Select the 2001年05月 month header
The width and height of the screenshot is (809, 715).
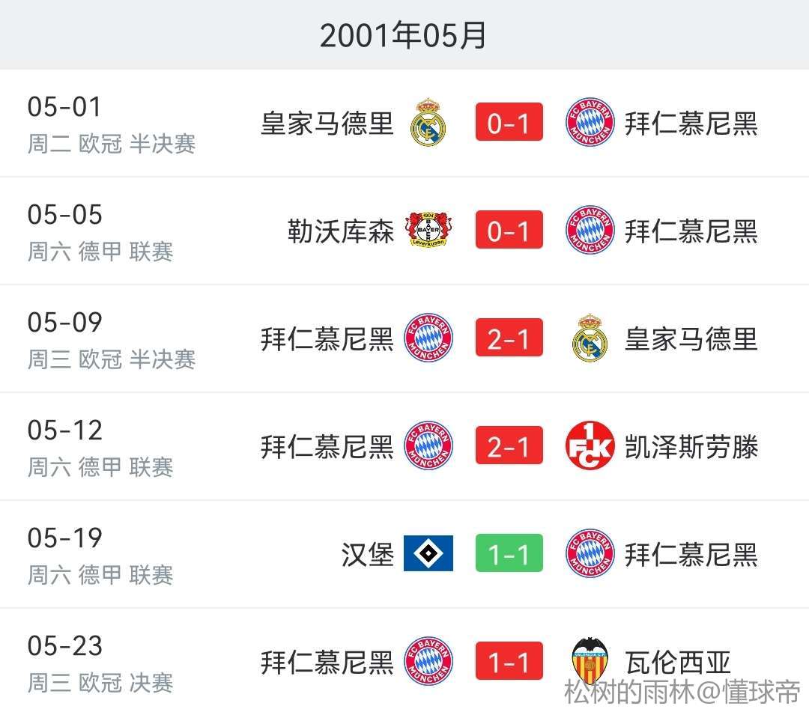tap(404, 35)
